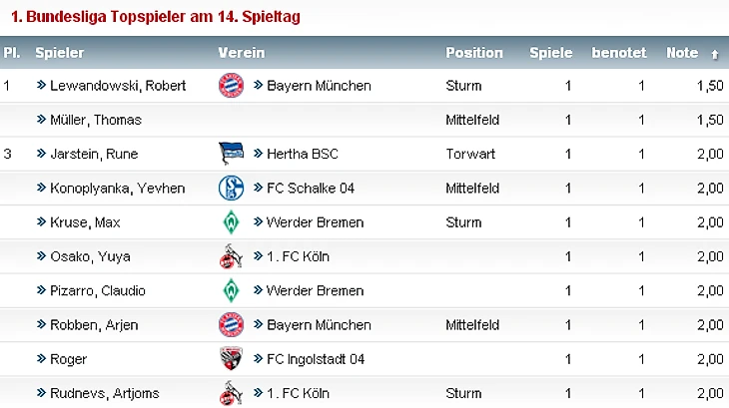Click the FC Schalke 04 club crest
This screenshot has height=408, width=729.
231,188
